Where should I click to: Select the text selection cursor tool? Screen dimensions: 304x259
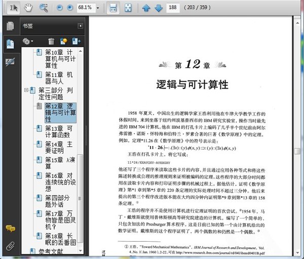[13, 8]
